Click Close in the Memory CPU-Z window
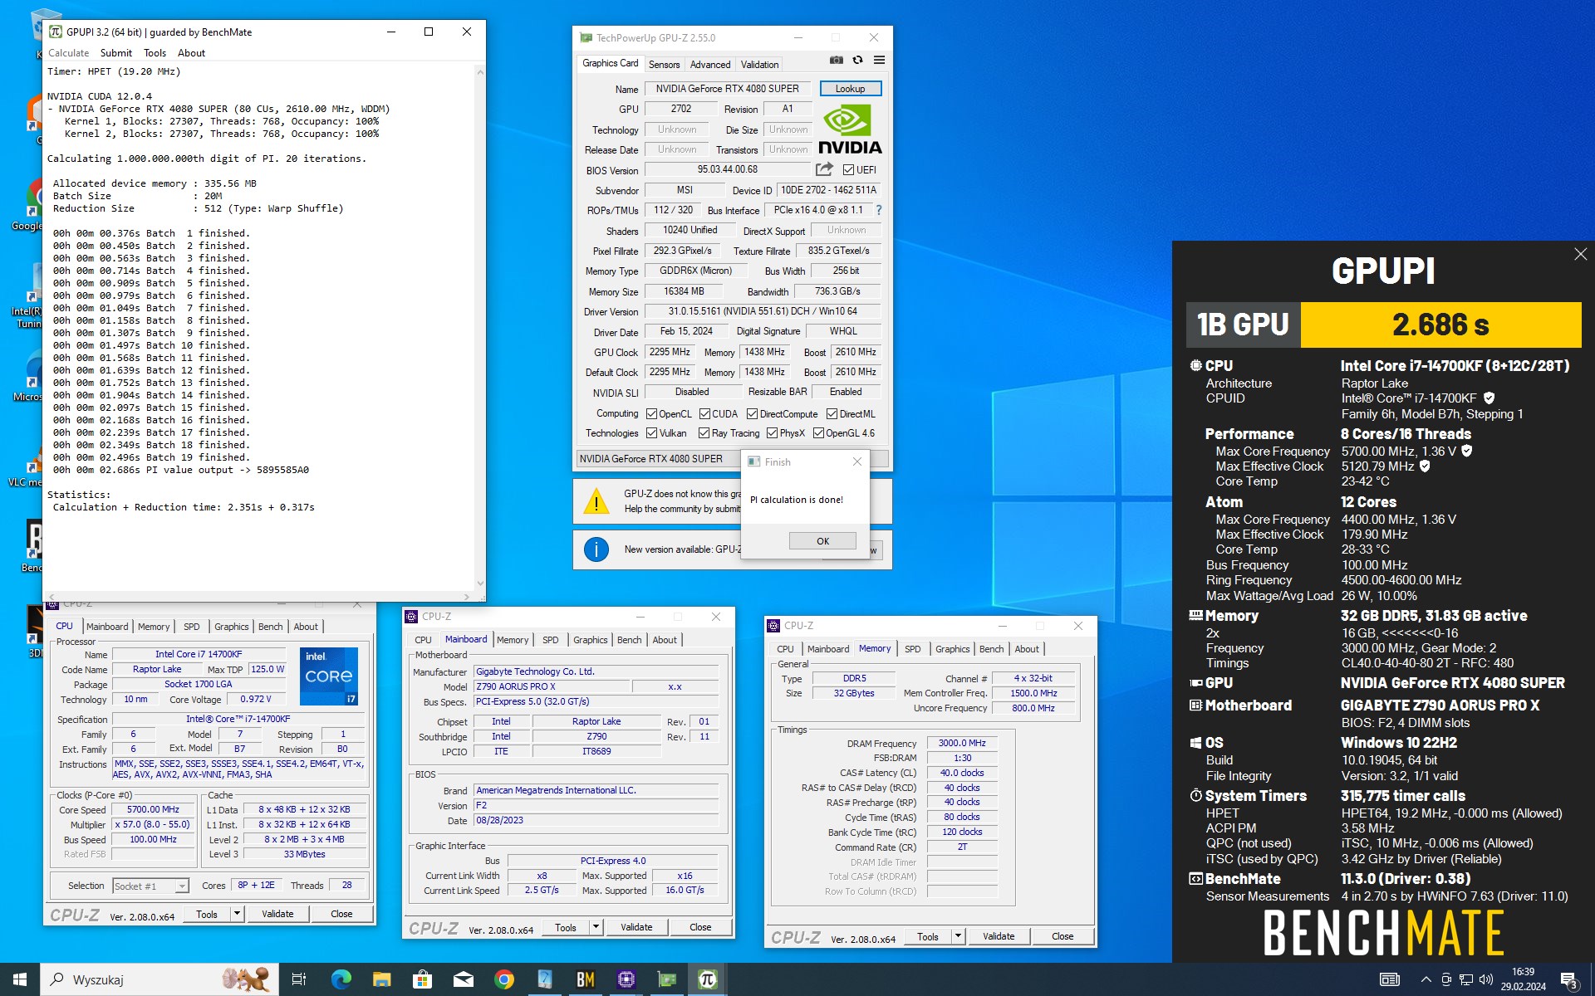Screen dimensions: 1595x996 [x=1063, y=936]
